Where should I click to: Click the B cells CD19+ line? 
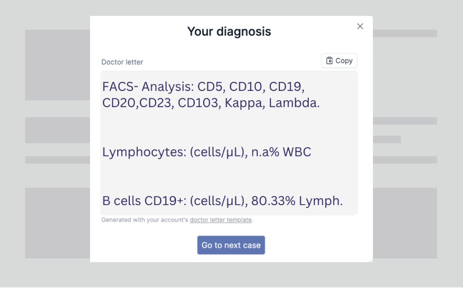tap(222, 201)
